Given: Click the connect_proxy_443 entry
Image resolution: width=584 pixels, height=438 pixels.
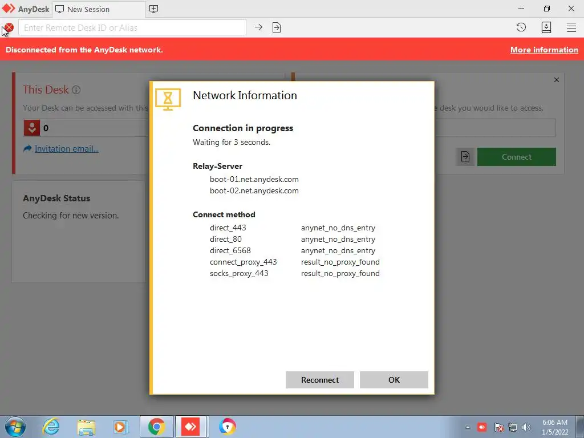Looking at the screenshot, I should click(243, 262).
